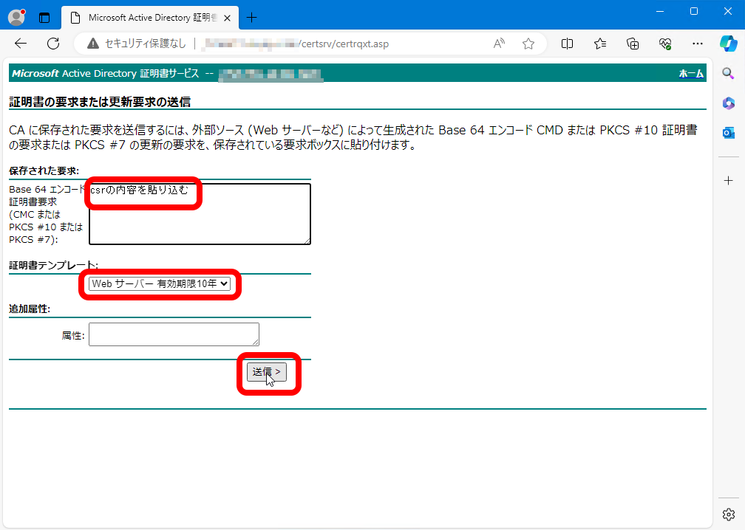Open the Collections icon
Image resolution: width=745 pixels, height=530 pixels.
click(x=633, y=44)
